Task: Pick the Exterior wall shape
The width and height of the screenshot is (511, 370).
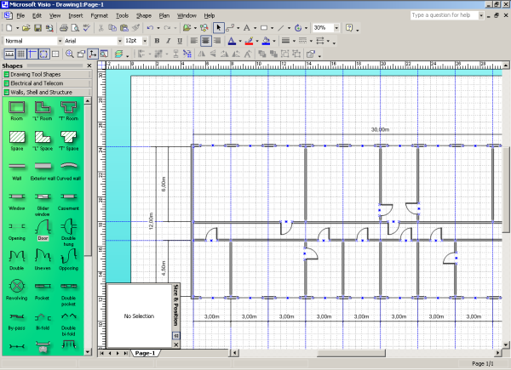Action: [43, 168]
